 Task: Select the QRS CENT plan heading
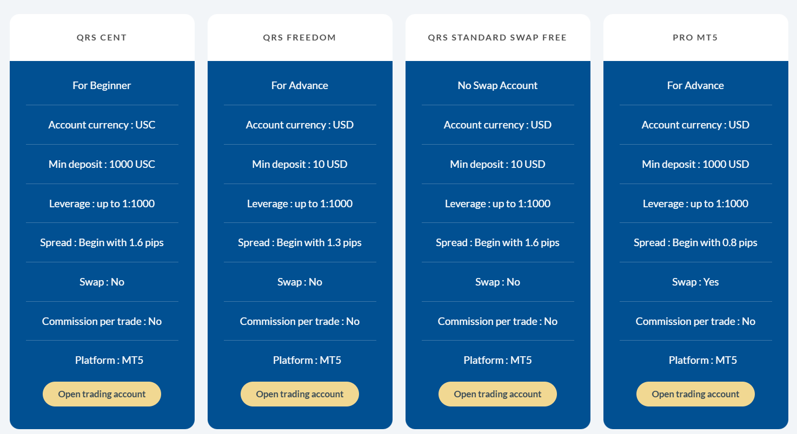(102, 38)
